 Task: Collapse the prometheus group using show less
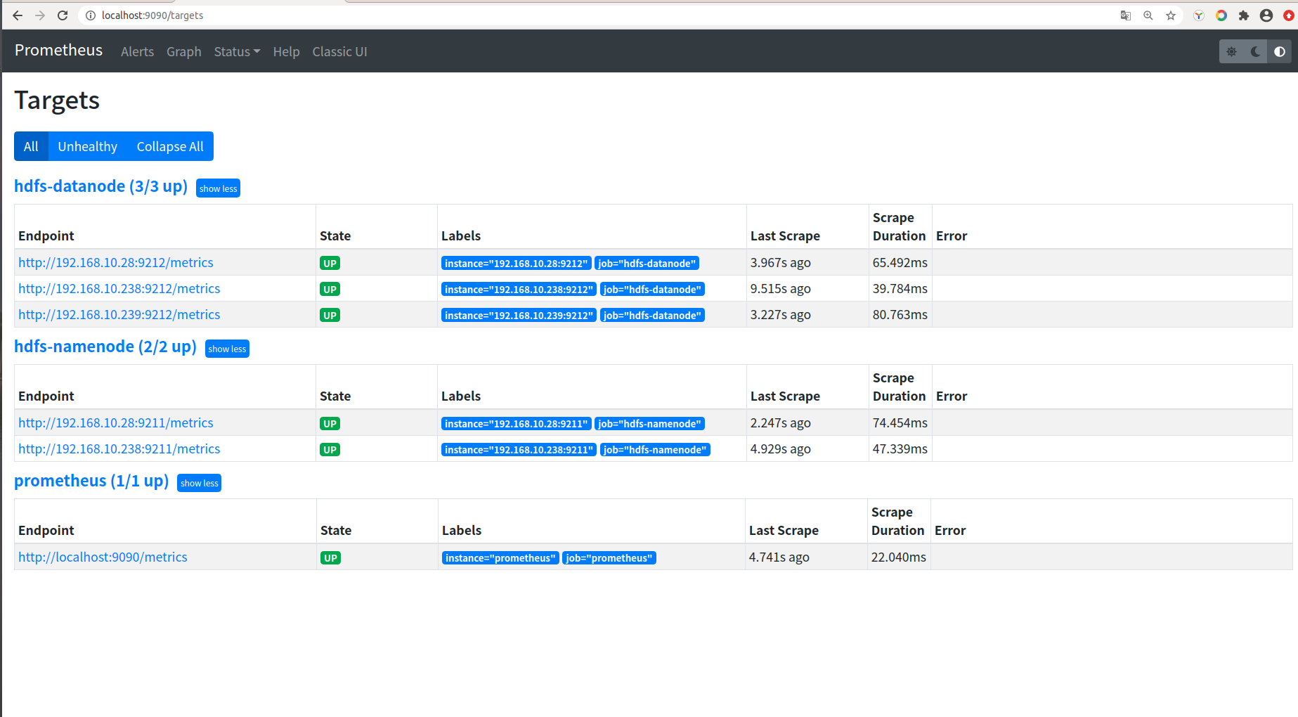click(x=199, y=483)
